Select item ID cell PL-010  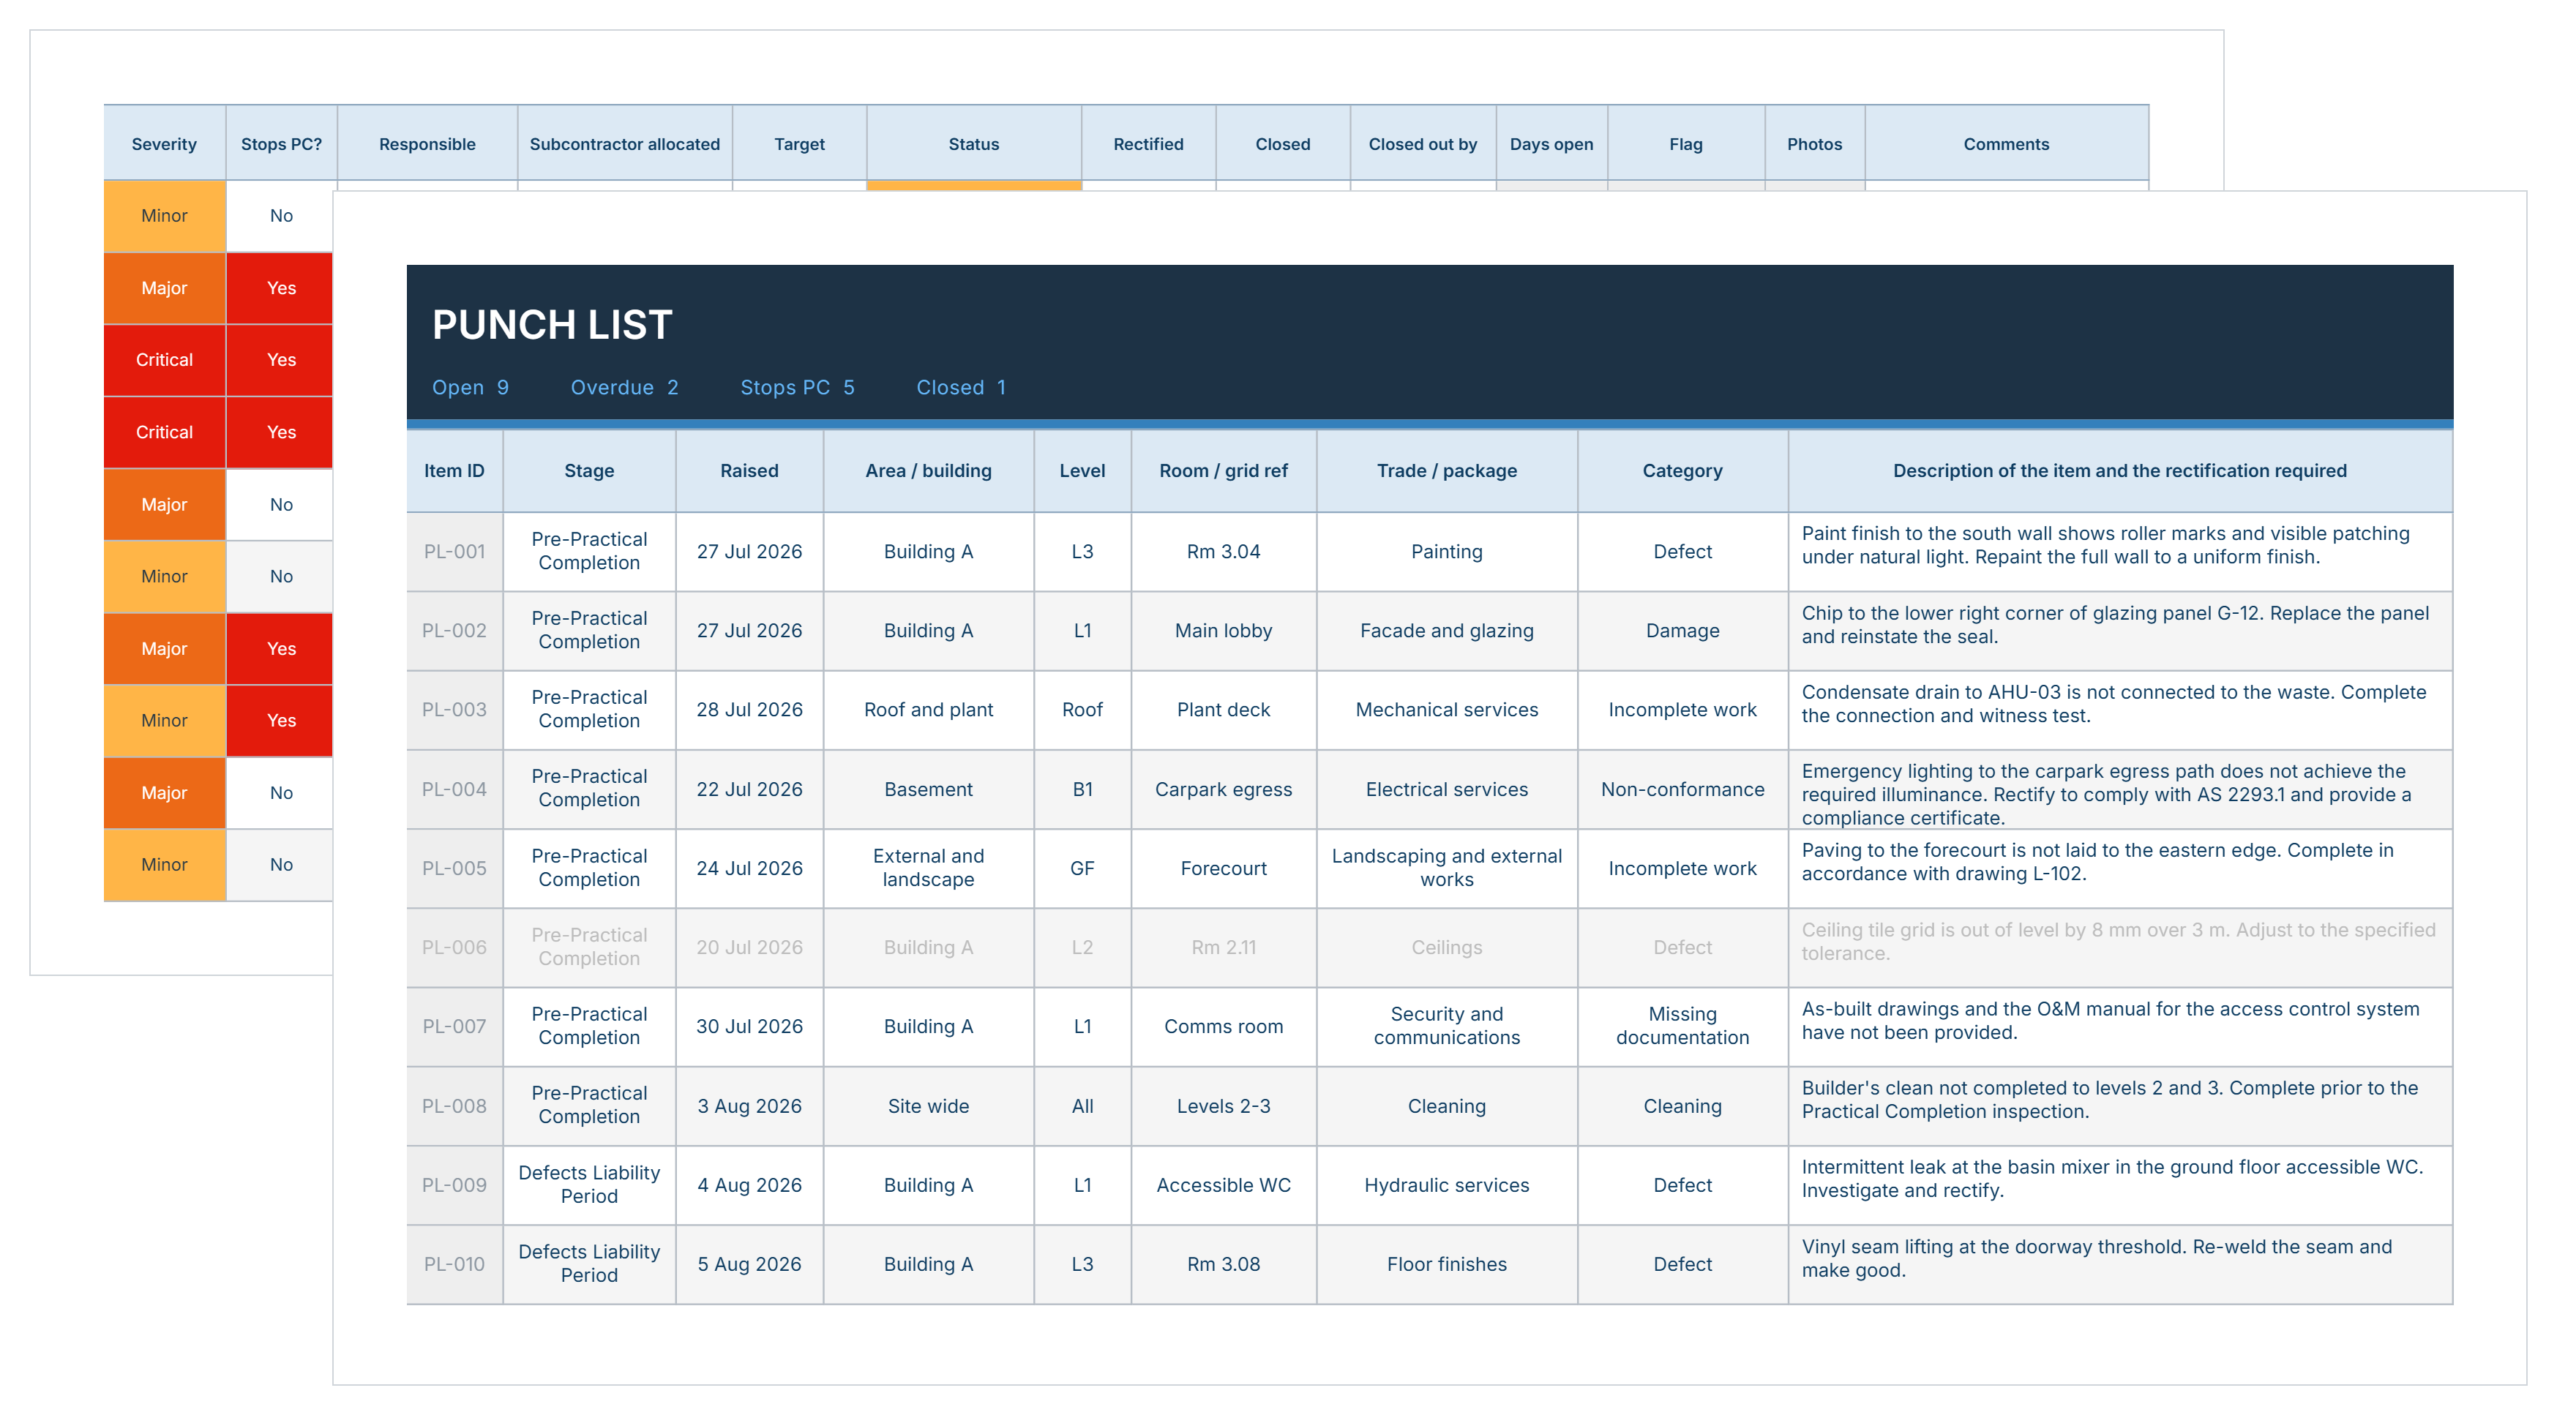tap(454, 1265)
